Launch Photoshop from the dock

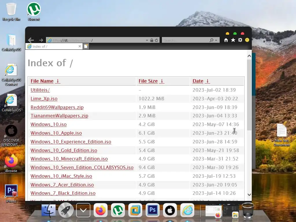click(x=153, y=210)
